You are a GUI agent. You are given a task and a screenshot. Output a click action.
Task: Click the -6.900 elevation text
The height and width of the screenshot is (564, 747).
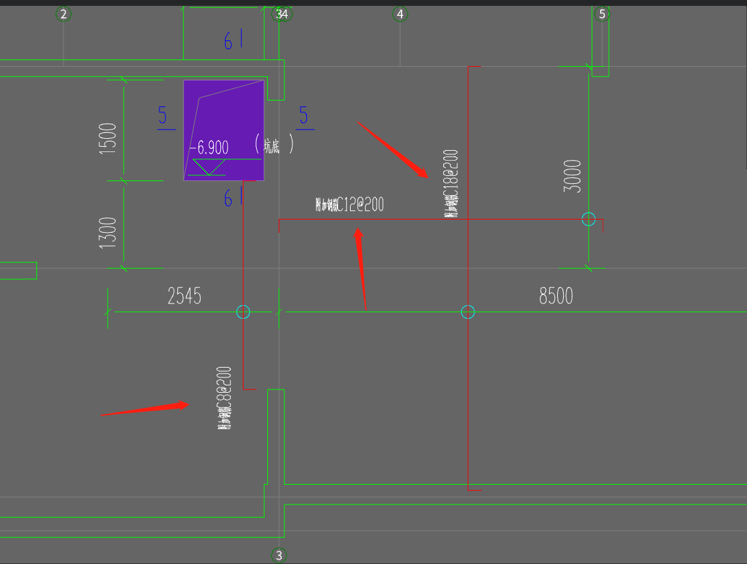tap(208, 147)
